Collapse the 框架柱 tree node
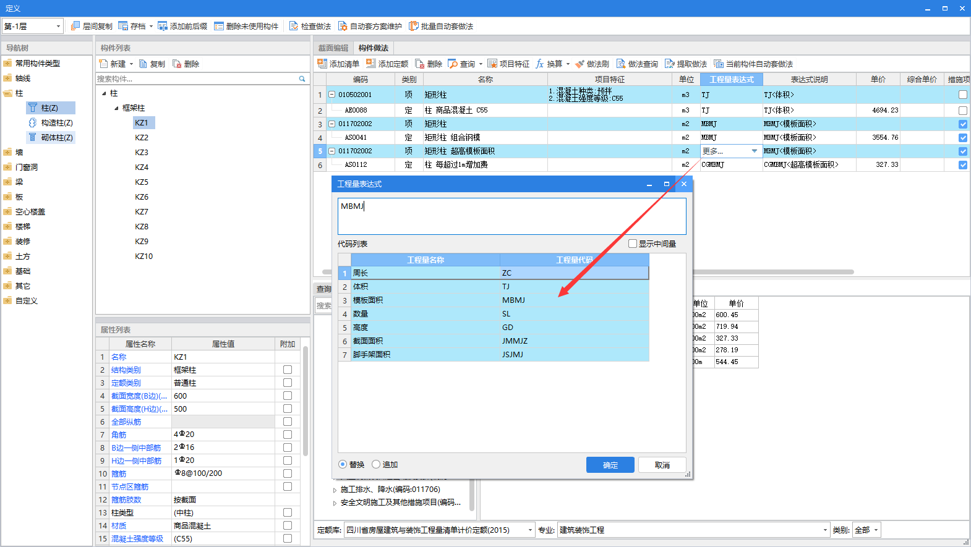 point(116,108)
